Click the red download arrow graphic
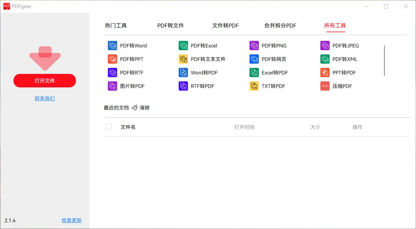Screen dimensions: 416x229 45,59
